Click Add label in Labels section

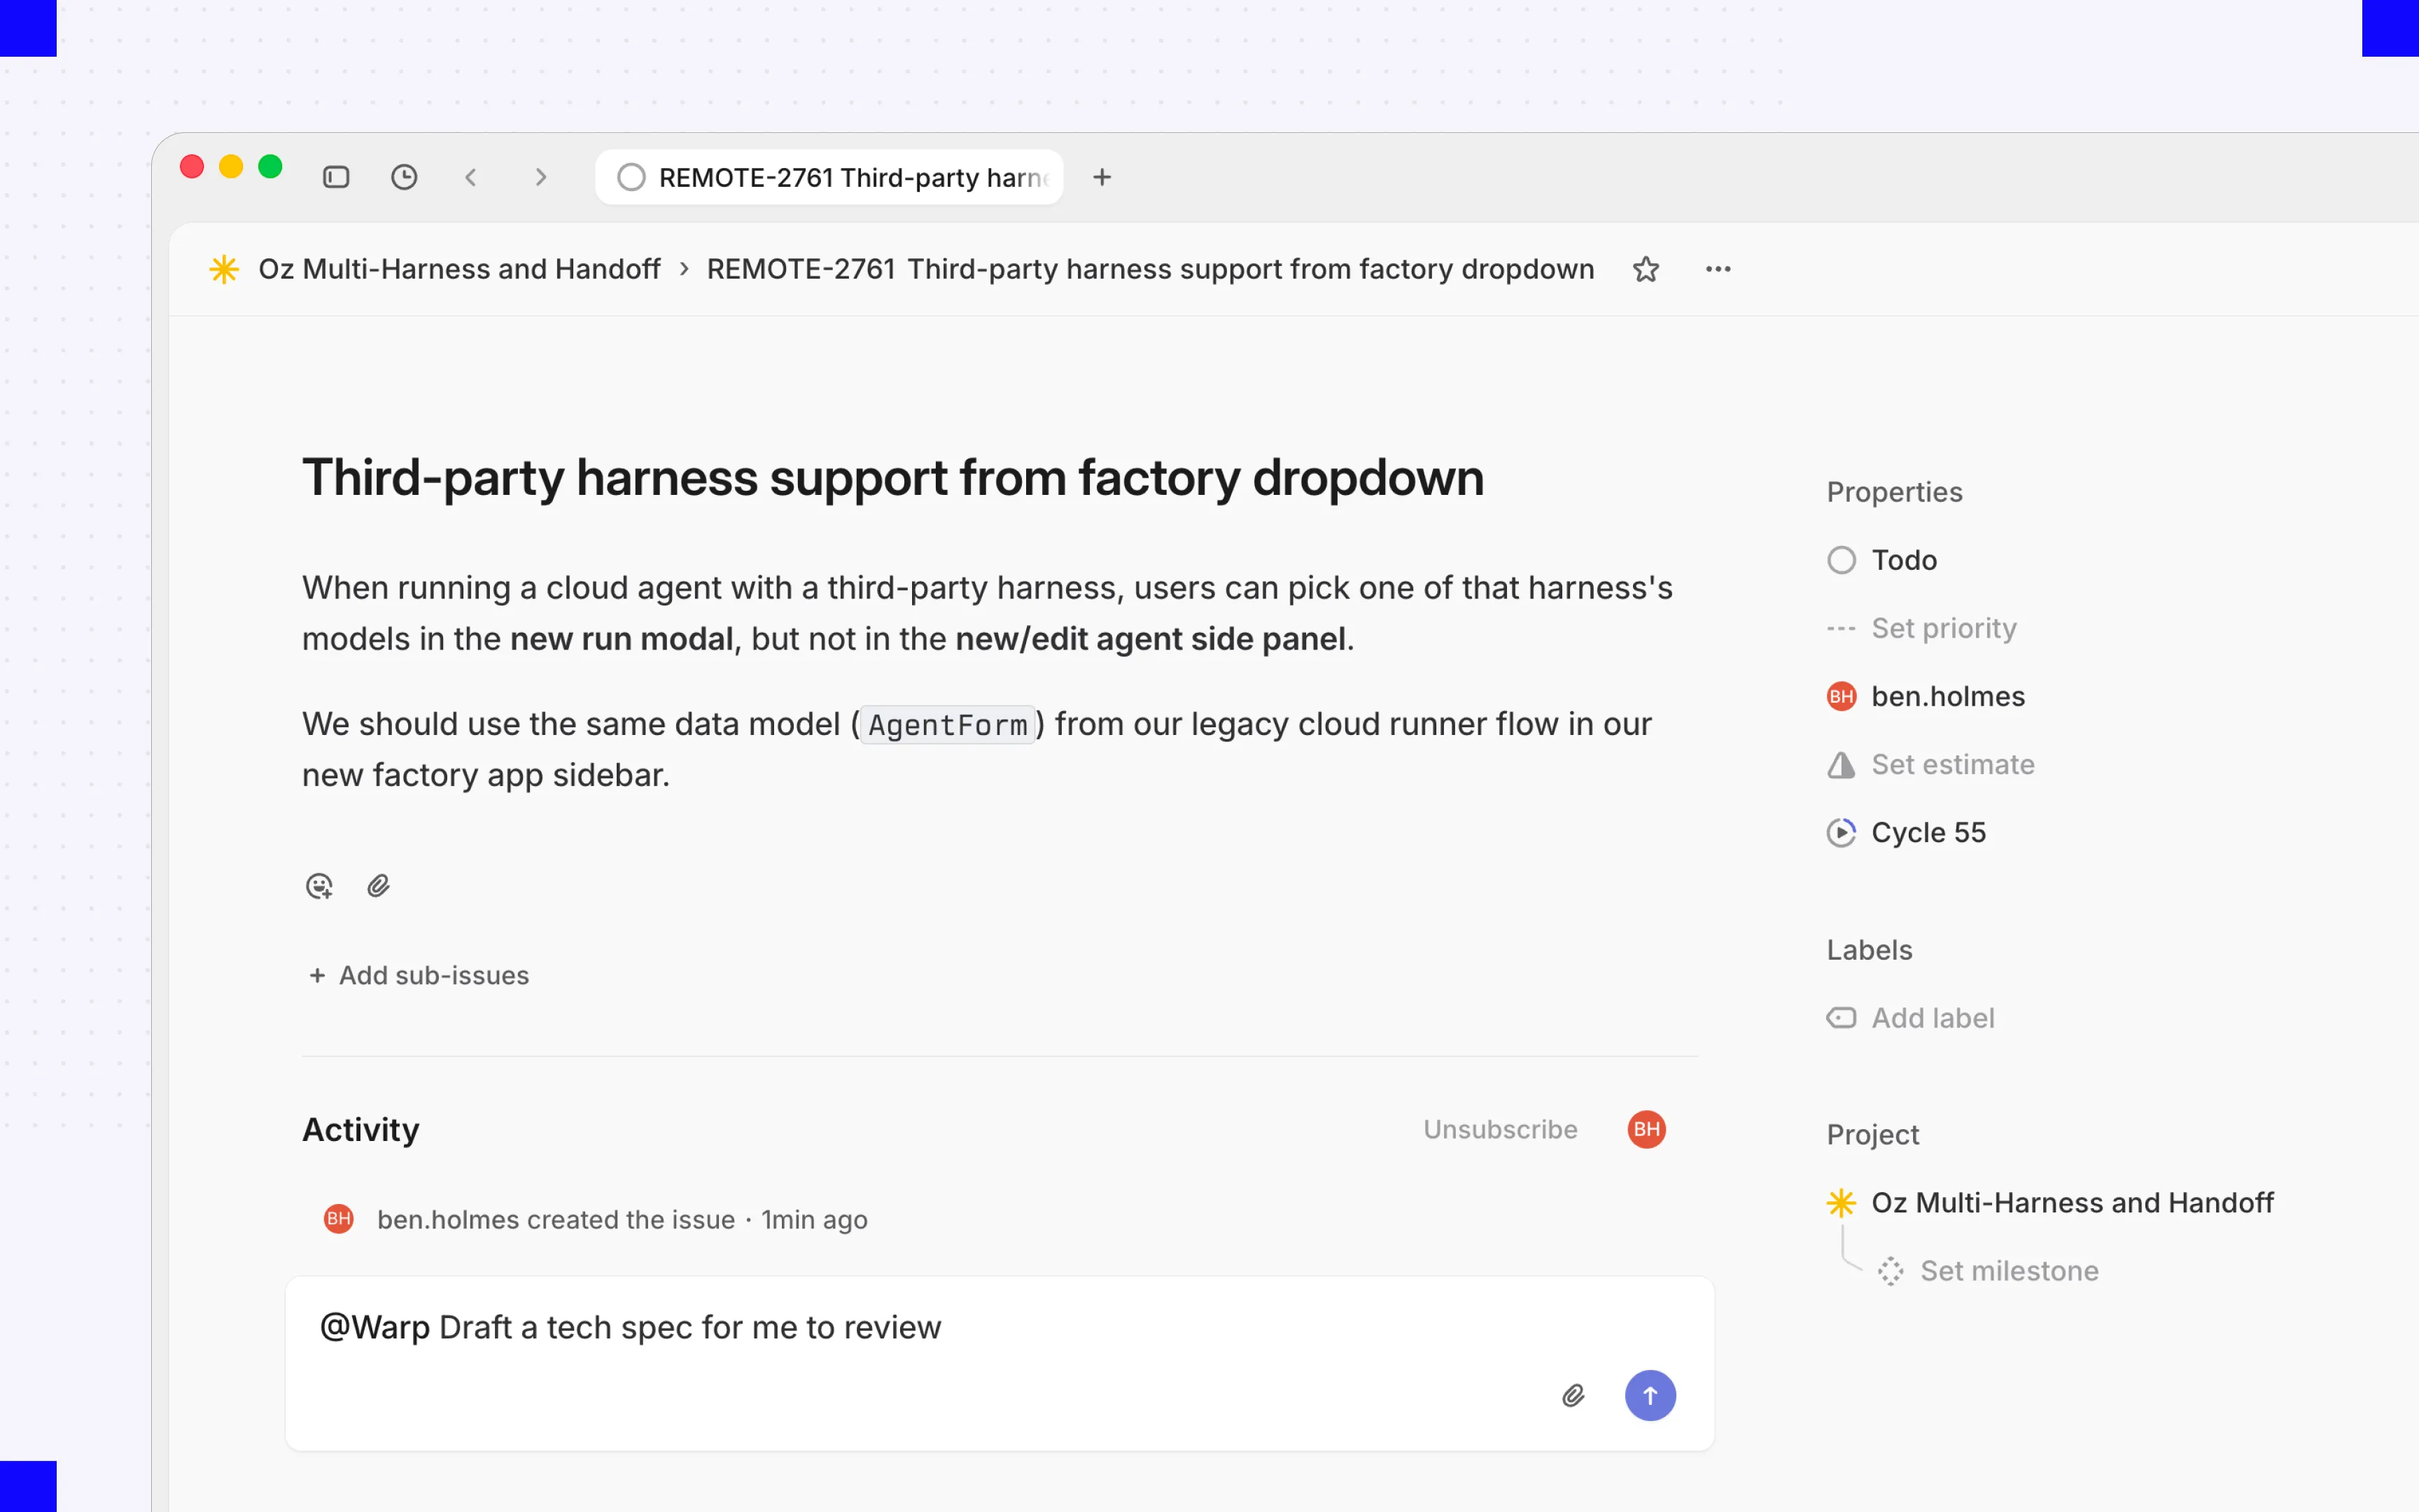click(x=1910, y=1018)
